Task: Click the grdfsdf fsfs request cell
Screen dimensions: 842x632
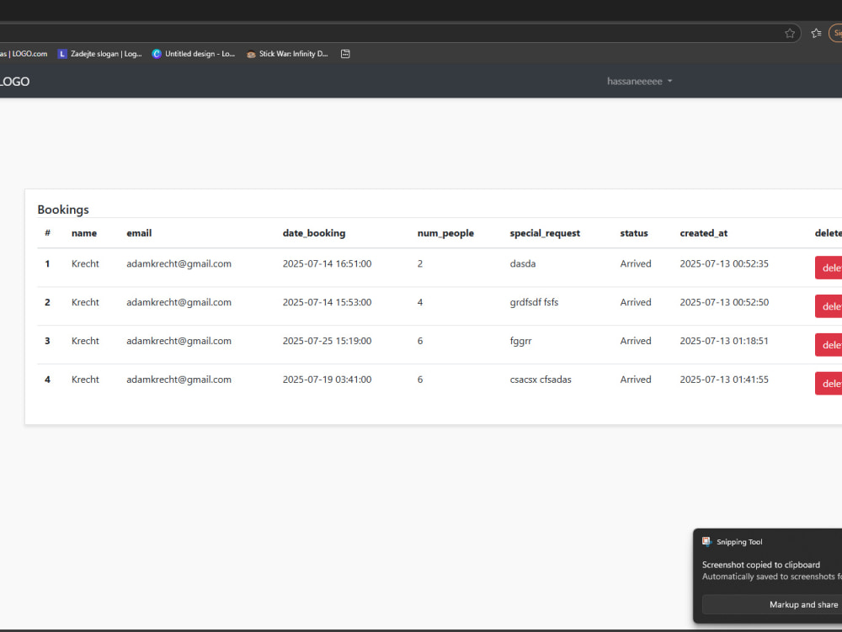Action: 534,303
